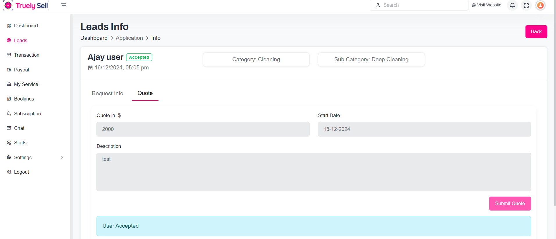The height and width of the screenshot is (239, 556).
Task: Open Dashboard from the sidebar
Action: coord(26,26)
